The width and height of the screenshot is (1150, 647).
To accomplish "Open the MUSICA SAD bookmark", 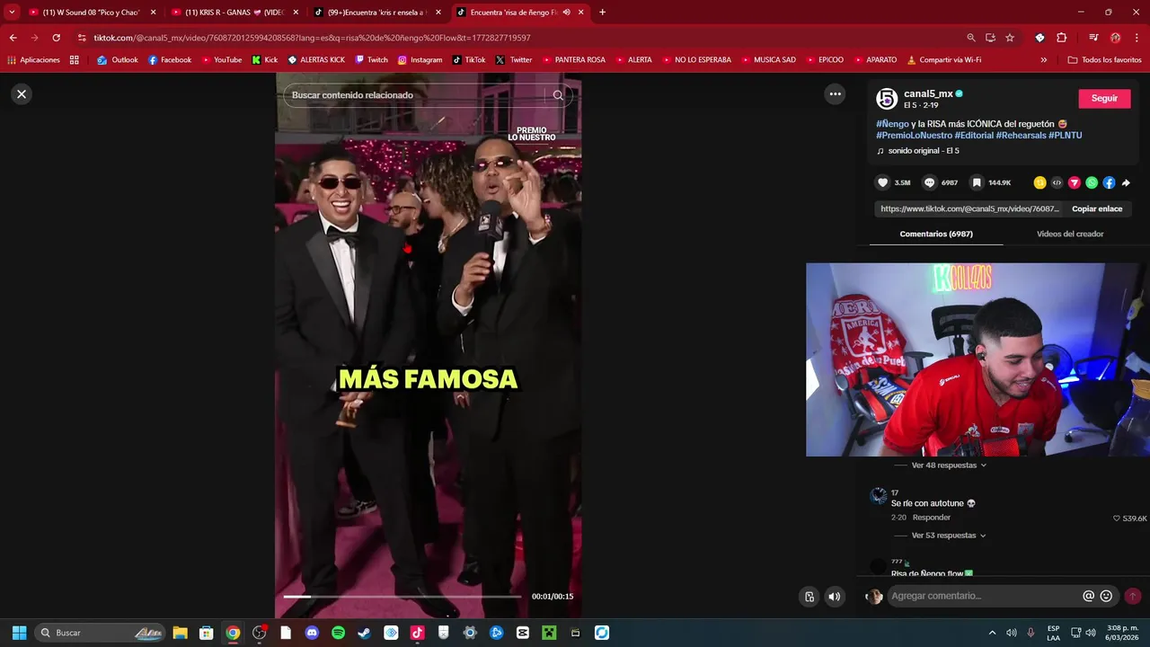I will pyautogui.click(x=767, y=60).
